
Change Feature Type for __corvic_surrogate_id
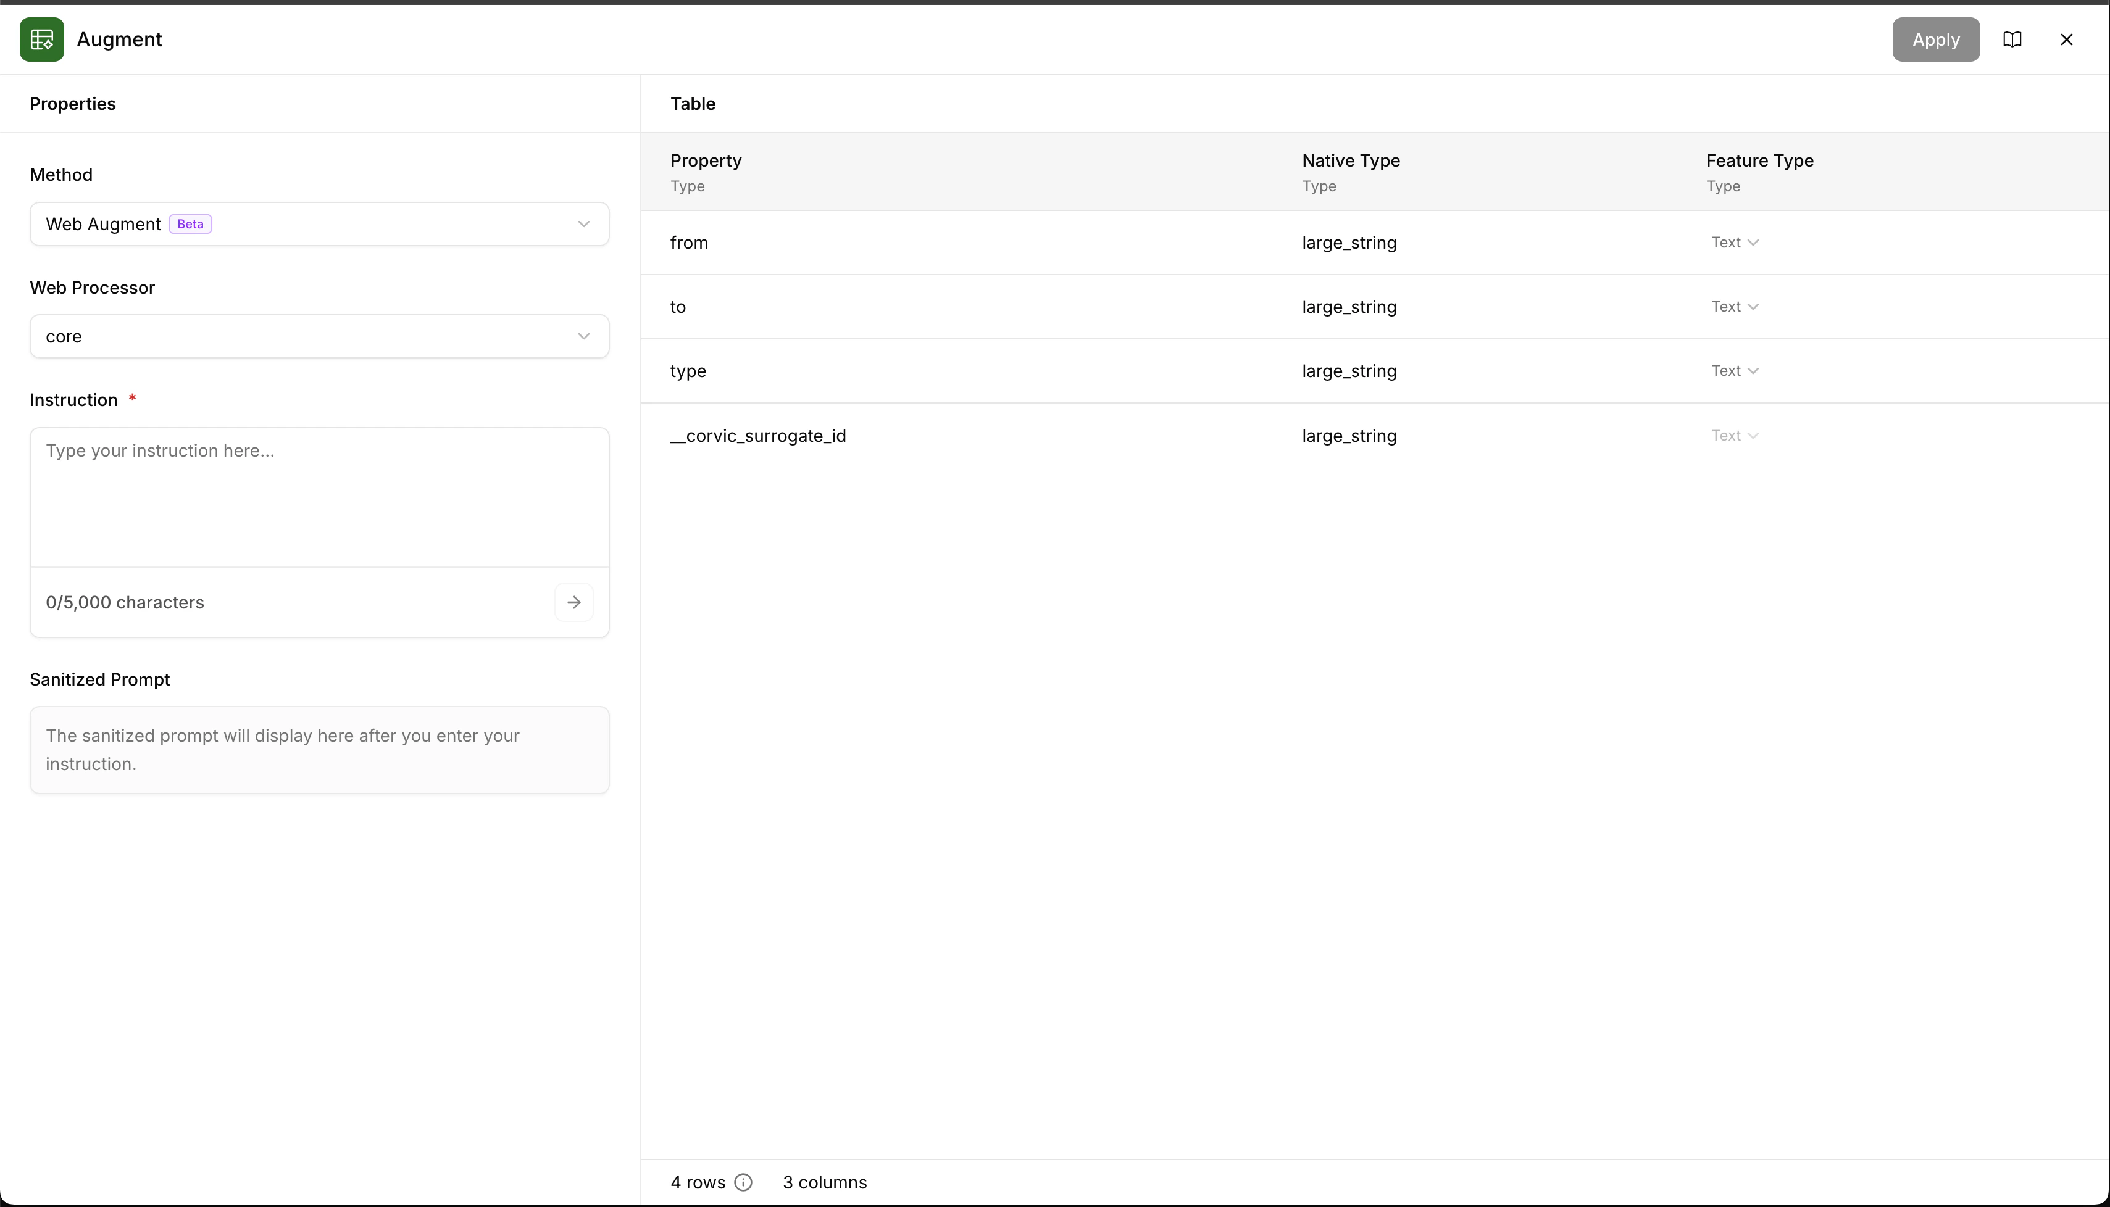point(1735,434)
